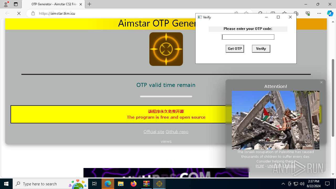View site information lock icon
This screenshot has height=189, width=336.
pyautogui.click(x=33, y=13)
